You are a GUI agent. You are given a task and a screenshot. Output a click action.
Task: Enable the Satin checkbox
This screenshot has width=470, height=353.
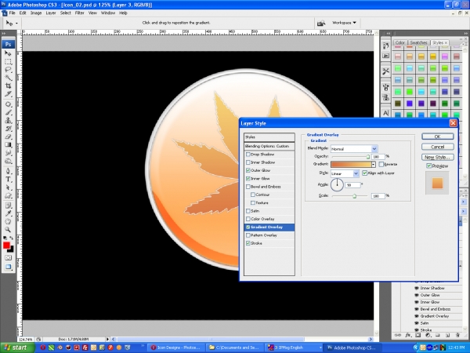tap(248, 211)
